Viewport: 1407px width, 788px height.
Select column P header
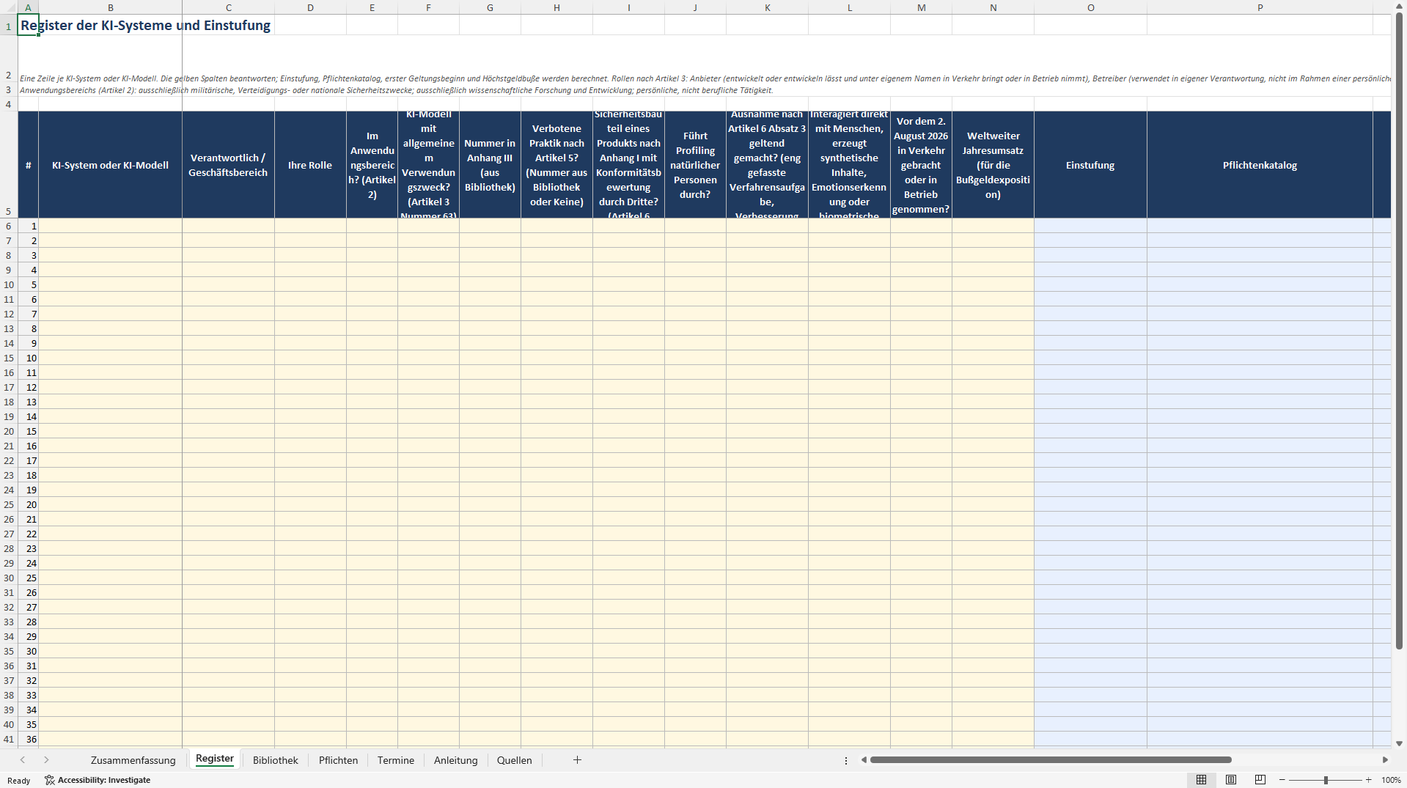click(1260, 7)
